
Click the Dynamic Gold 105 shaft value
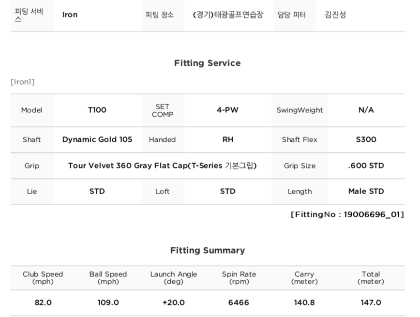click(97, 140)
